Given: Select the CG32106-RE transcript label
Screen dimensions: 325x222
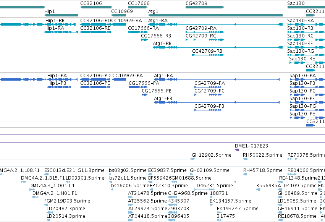Looking at the screenshot, I should coord(95,28).
